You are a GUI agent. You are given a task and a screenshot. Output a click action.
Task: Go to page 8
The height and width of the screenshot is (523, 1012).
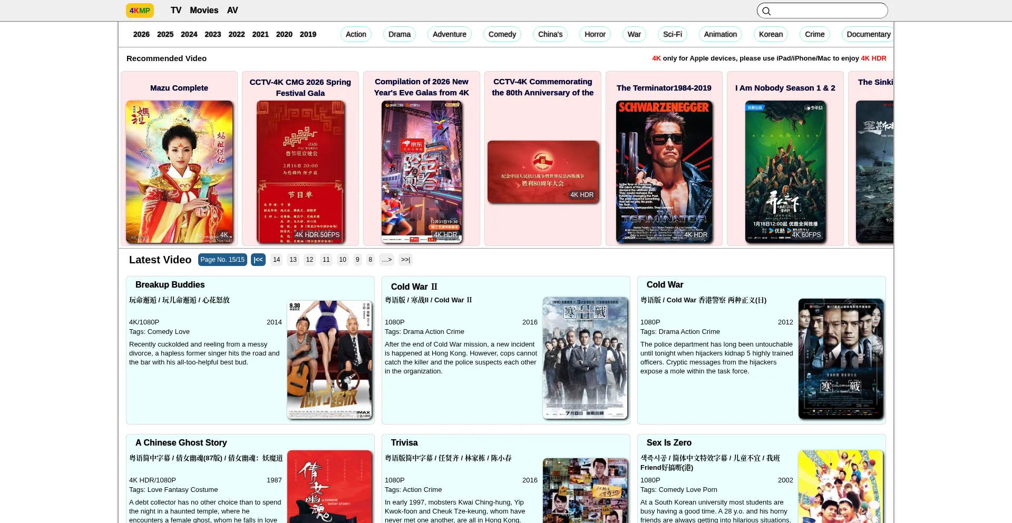tap(371, 260)
